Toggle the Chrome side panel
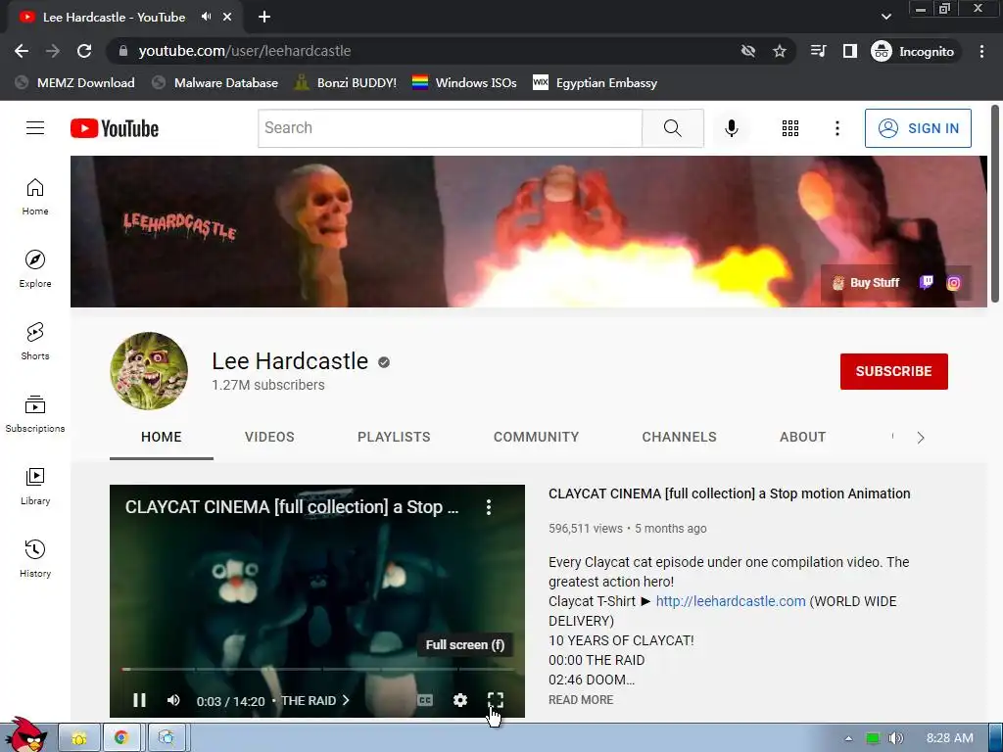The image size is (1003, 752). pyautogui.click(x=849, y=51)
